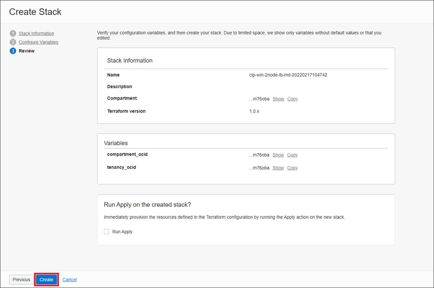Go to the Configure Variables step
This screenshot has width=434, height=288.
point(39,42)
